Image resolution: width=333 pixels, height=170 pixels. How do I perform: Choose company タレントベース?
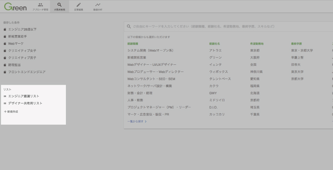pos(220,79)
